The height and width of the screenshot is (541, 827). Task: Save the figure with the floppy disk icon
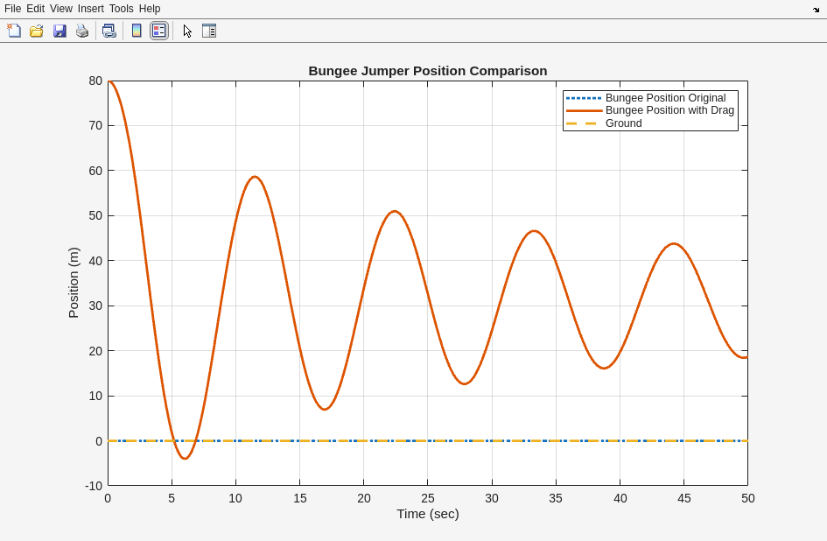coord(60,31)
